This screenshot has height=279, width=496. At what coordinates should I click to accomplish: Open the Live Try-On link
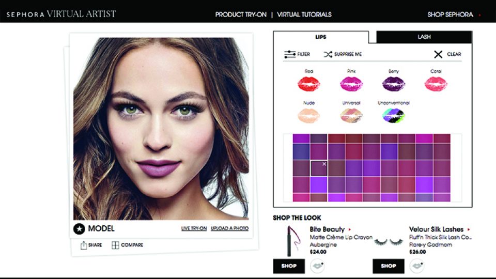(194, 228)
